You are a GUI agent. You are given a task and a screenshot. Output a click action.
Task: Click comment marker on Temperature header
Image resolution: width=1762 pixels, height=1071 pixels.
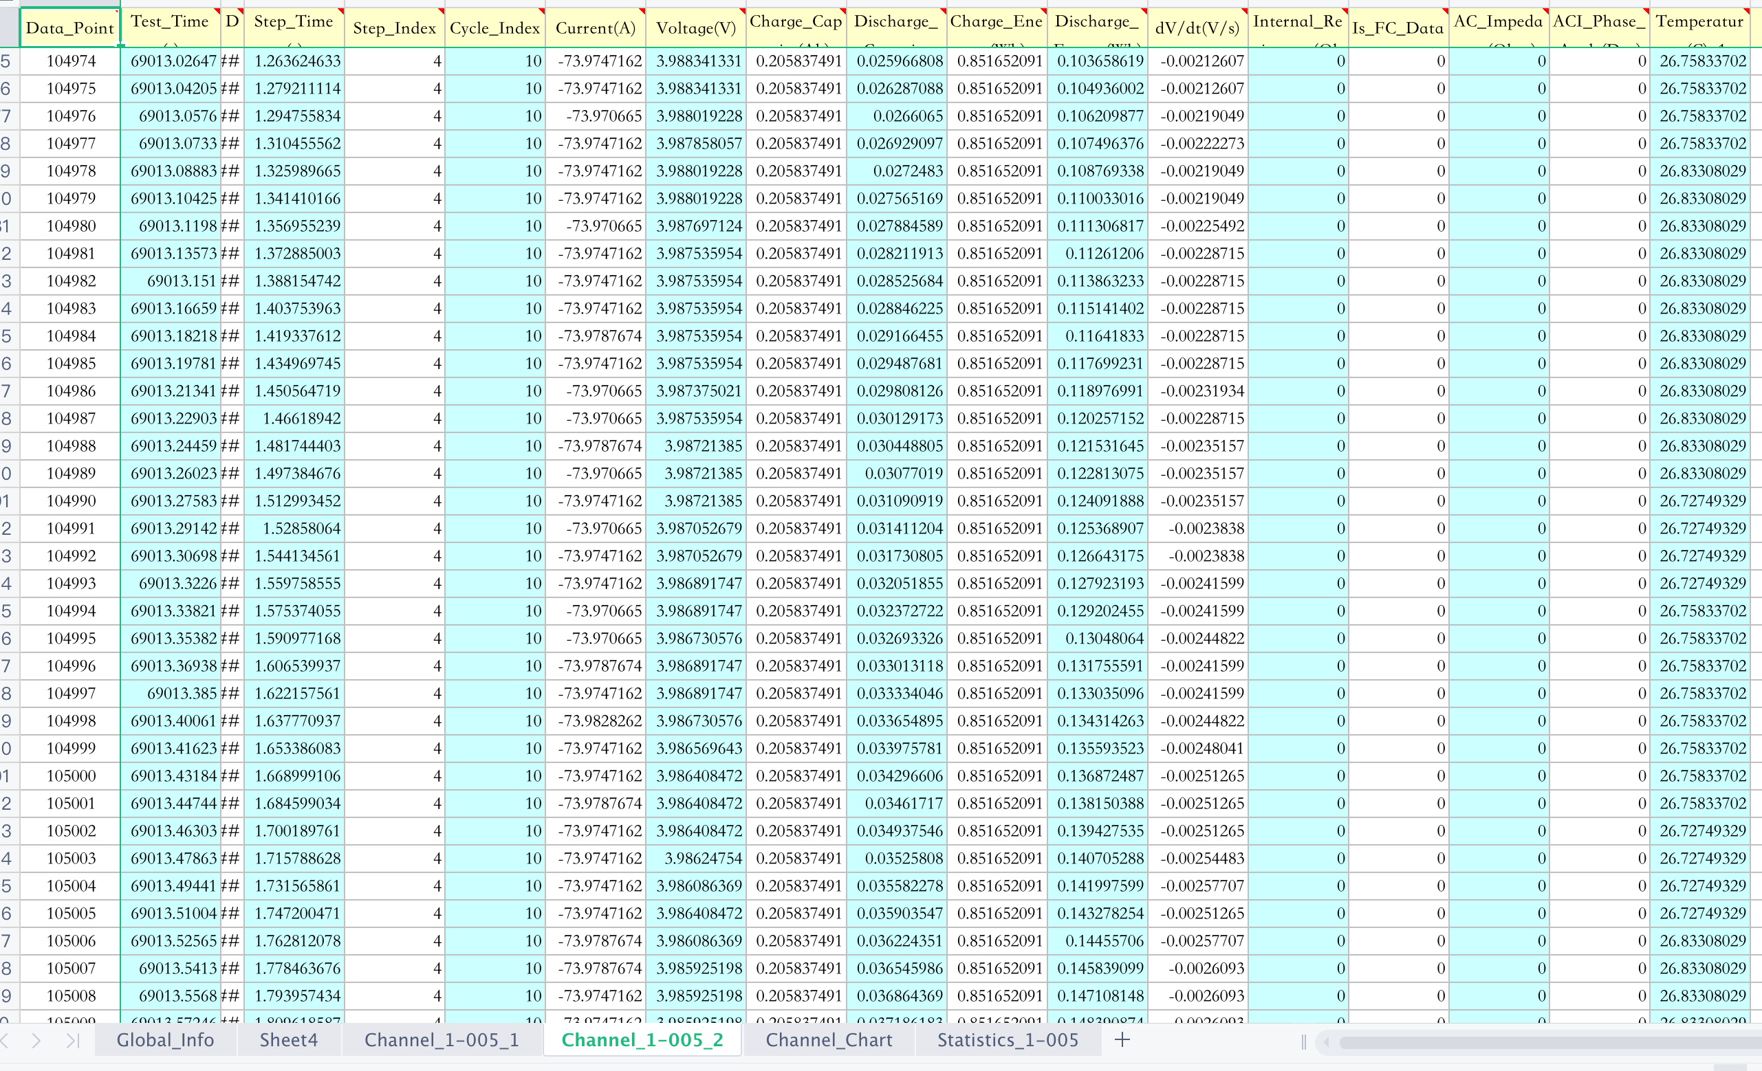[x=1746, y=12]
